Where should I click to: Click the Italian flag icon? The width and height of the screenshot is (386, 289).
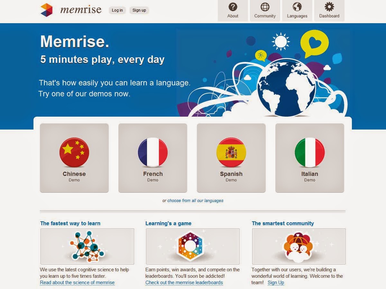[310, 152]
